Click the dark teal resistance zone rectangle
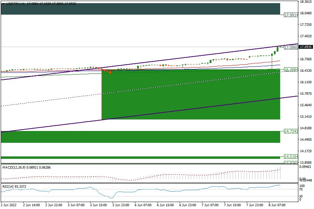 click(x=140, y=9)
